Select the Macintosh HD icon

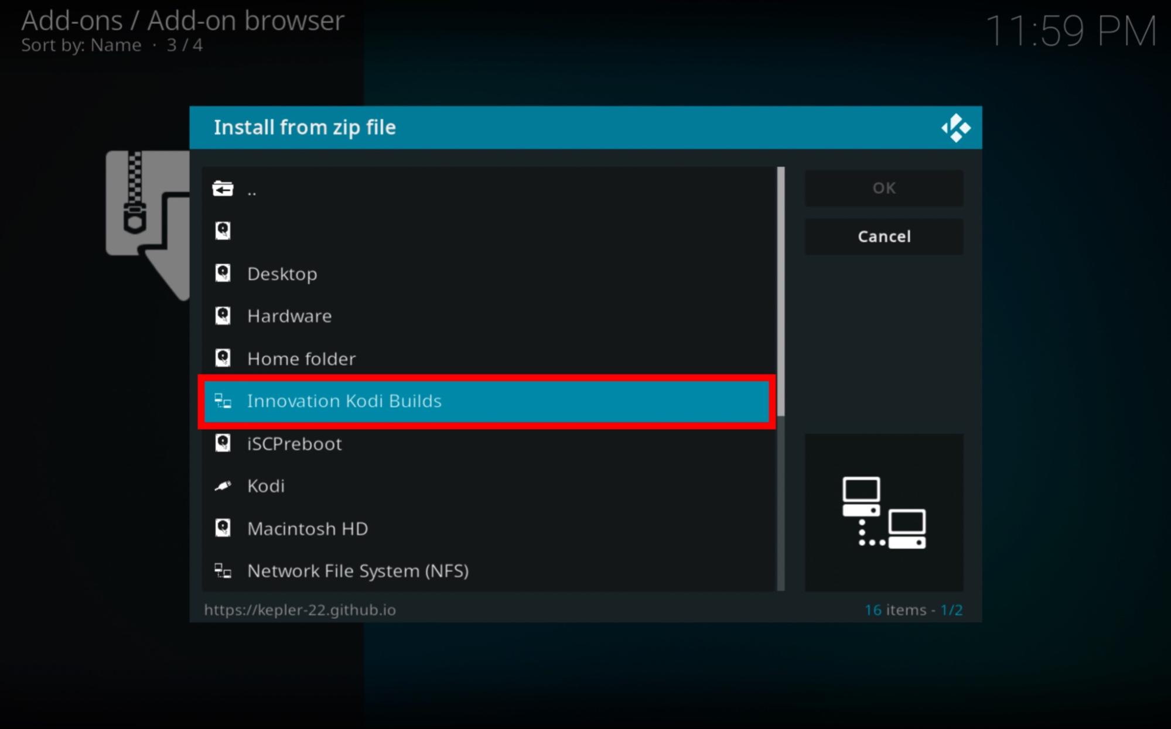coord(223,528)
